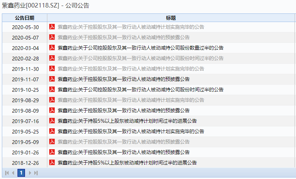Open 2019-07-16 持股5%以上股东 progress announcement

coord(127,121)
